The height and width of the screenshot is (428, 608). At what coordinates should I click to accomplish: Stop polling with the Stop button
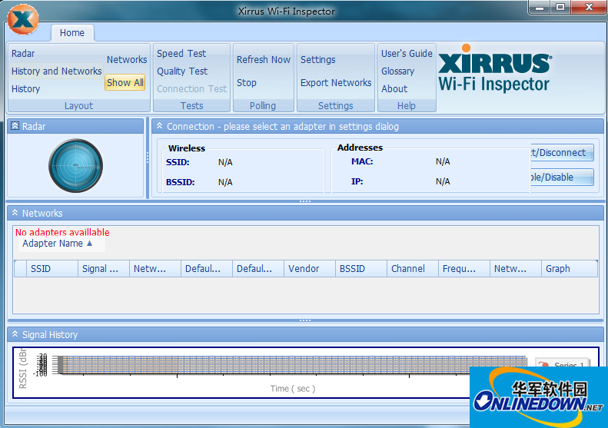(247, 82)
